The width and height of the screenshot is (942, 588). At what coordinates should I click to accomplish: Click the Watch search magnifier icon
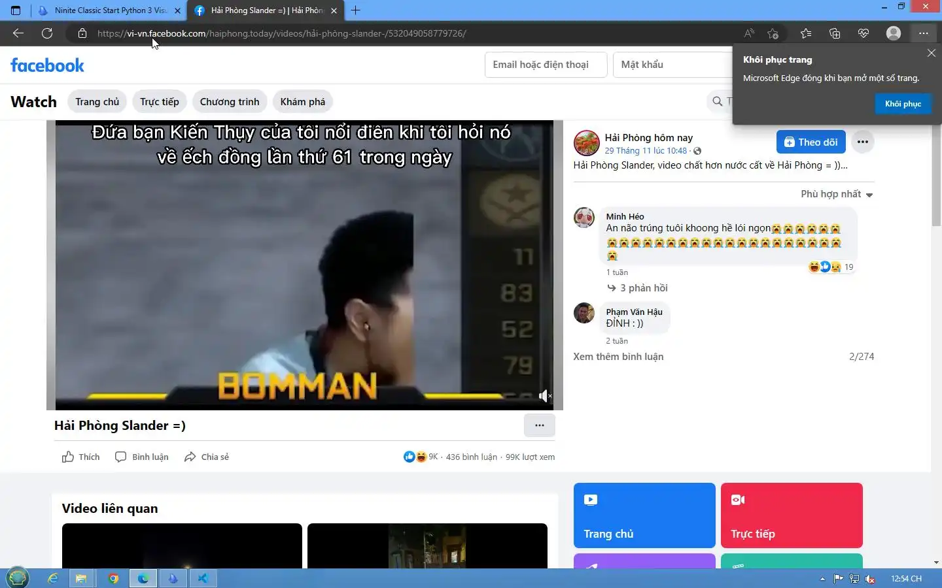718,101
